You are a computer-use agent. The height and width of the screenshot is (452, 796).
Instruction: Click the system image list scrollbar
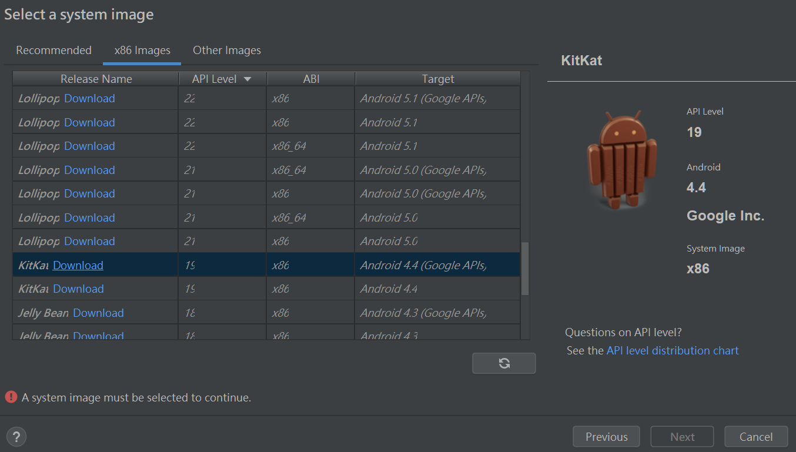point(525,268)
